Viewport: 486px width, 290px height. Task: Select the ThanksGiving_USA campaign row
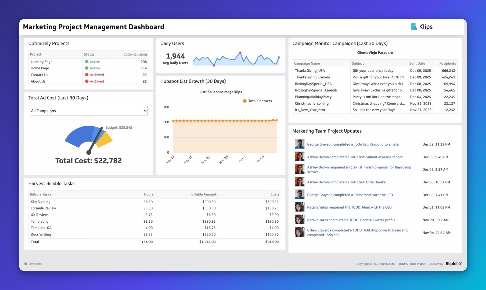(x=375, y=71)
